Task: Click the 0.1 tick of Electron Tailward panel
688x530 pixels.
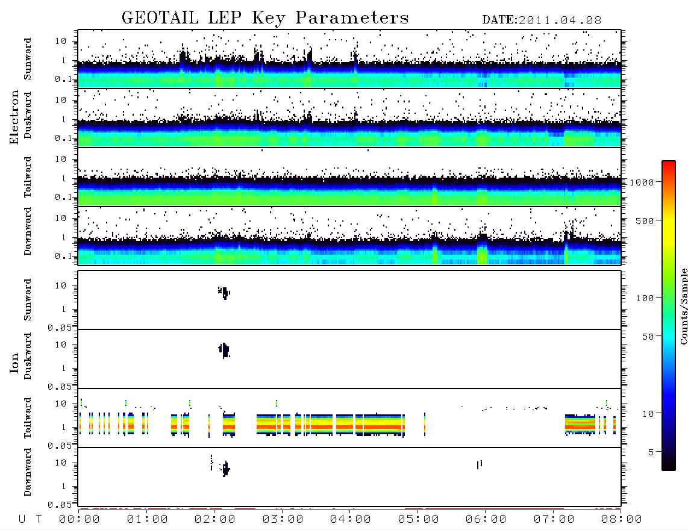Action: click(63, 197)
